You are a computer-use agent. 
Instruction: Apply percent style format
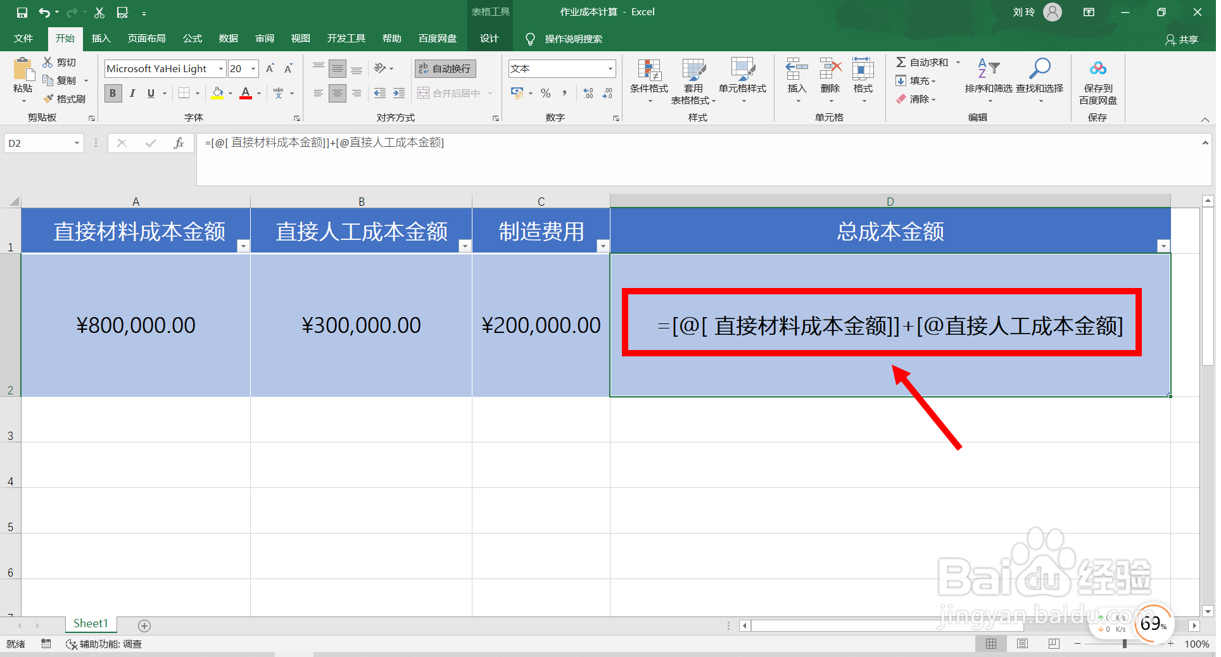click(x=546, y=93)
